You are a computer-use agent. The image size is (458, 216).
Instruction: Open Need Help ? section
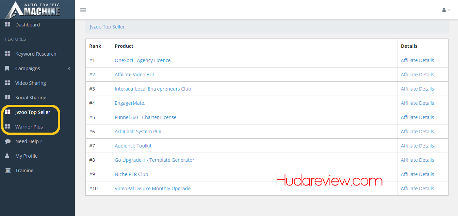coord(29,141)
